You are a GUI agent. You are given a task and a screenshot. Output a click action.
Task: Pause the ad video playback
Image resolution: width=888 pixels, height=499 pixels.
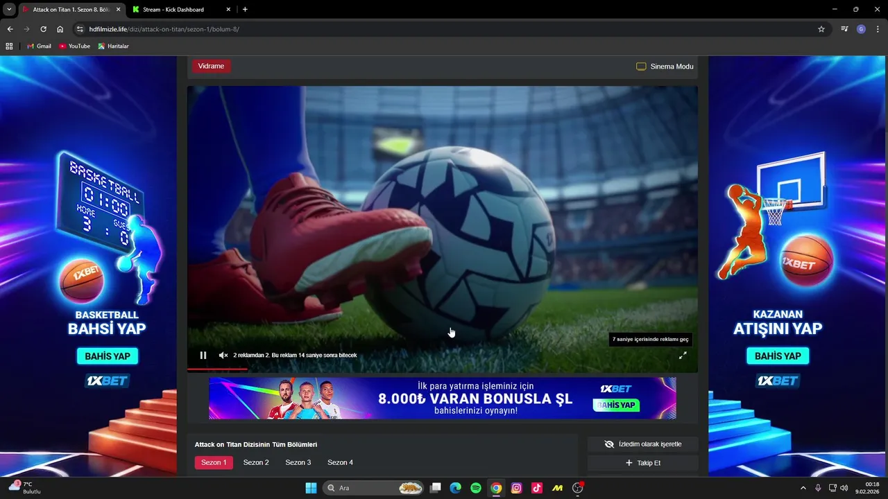[x=203, y=356]
